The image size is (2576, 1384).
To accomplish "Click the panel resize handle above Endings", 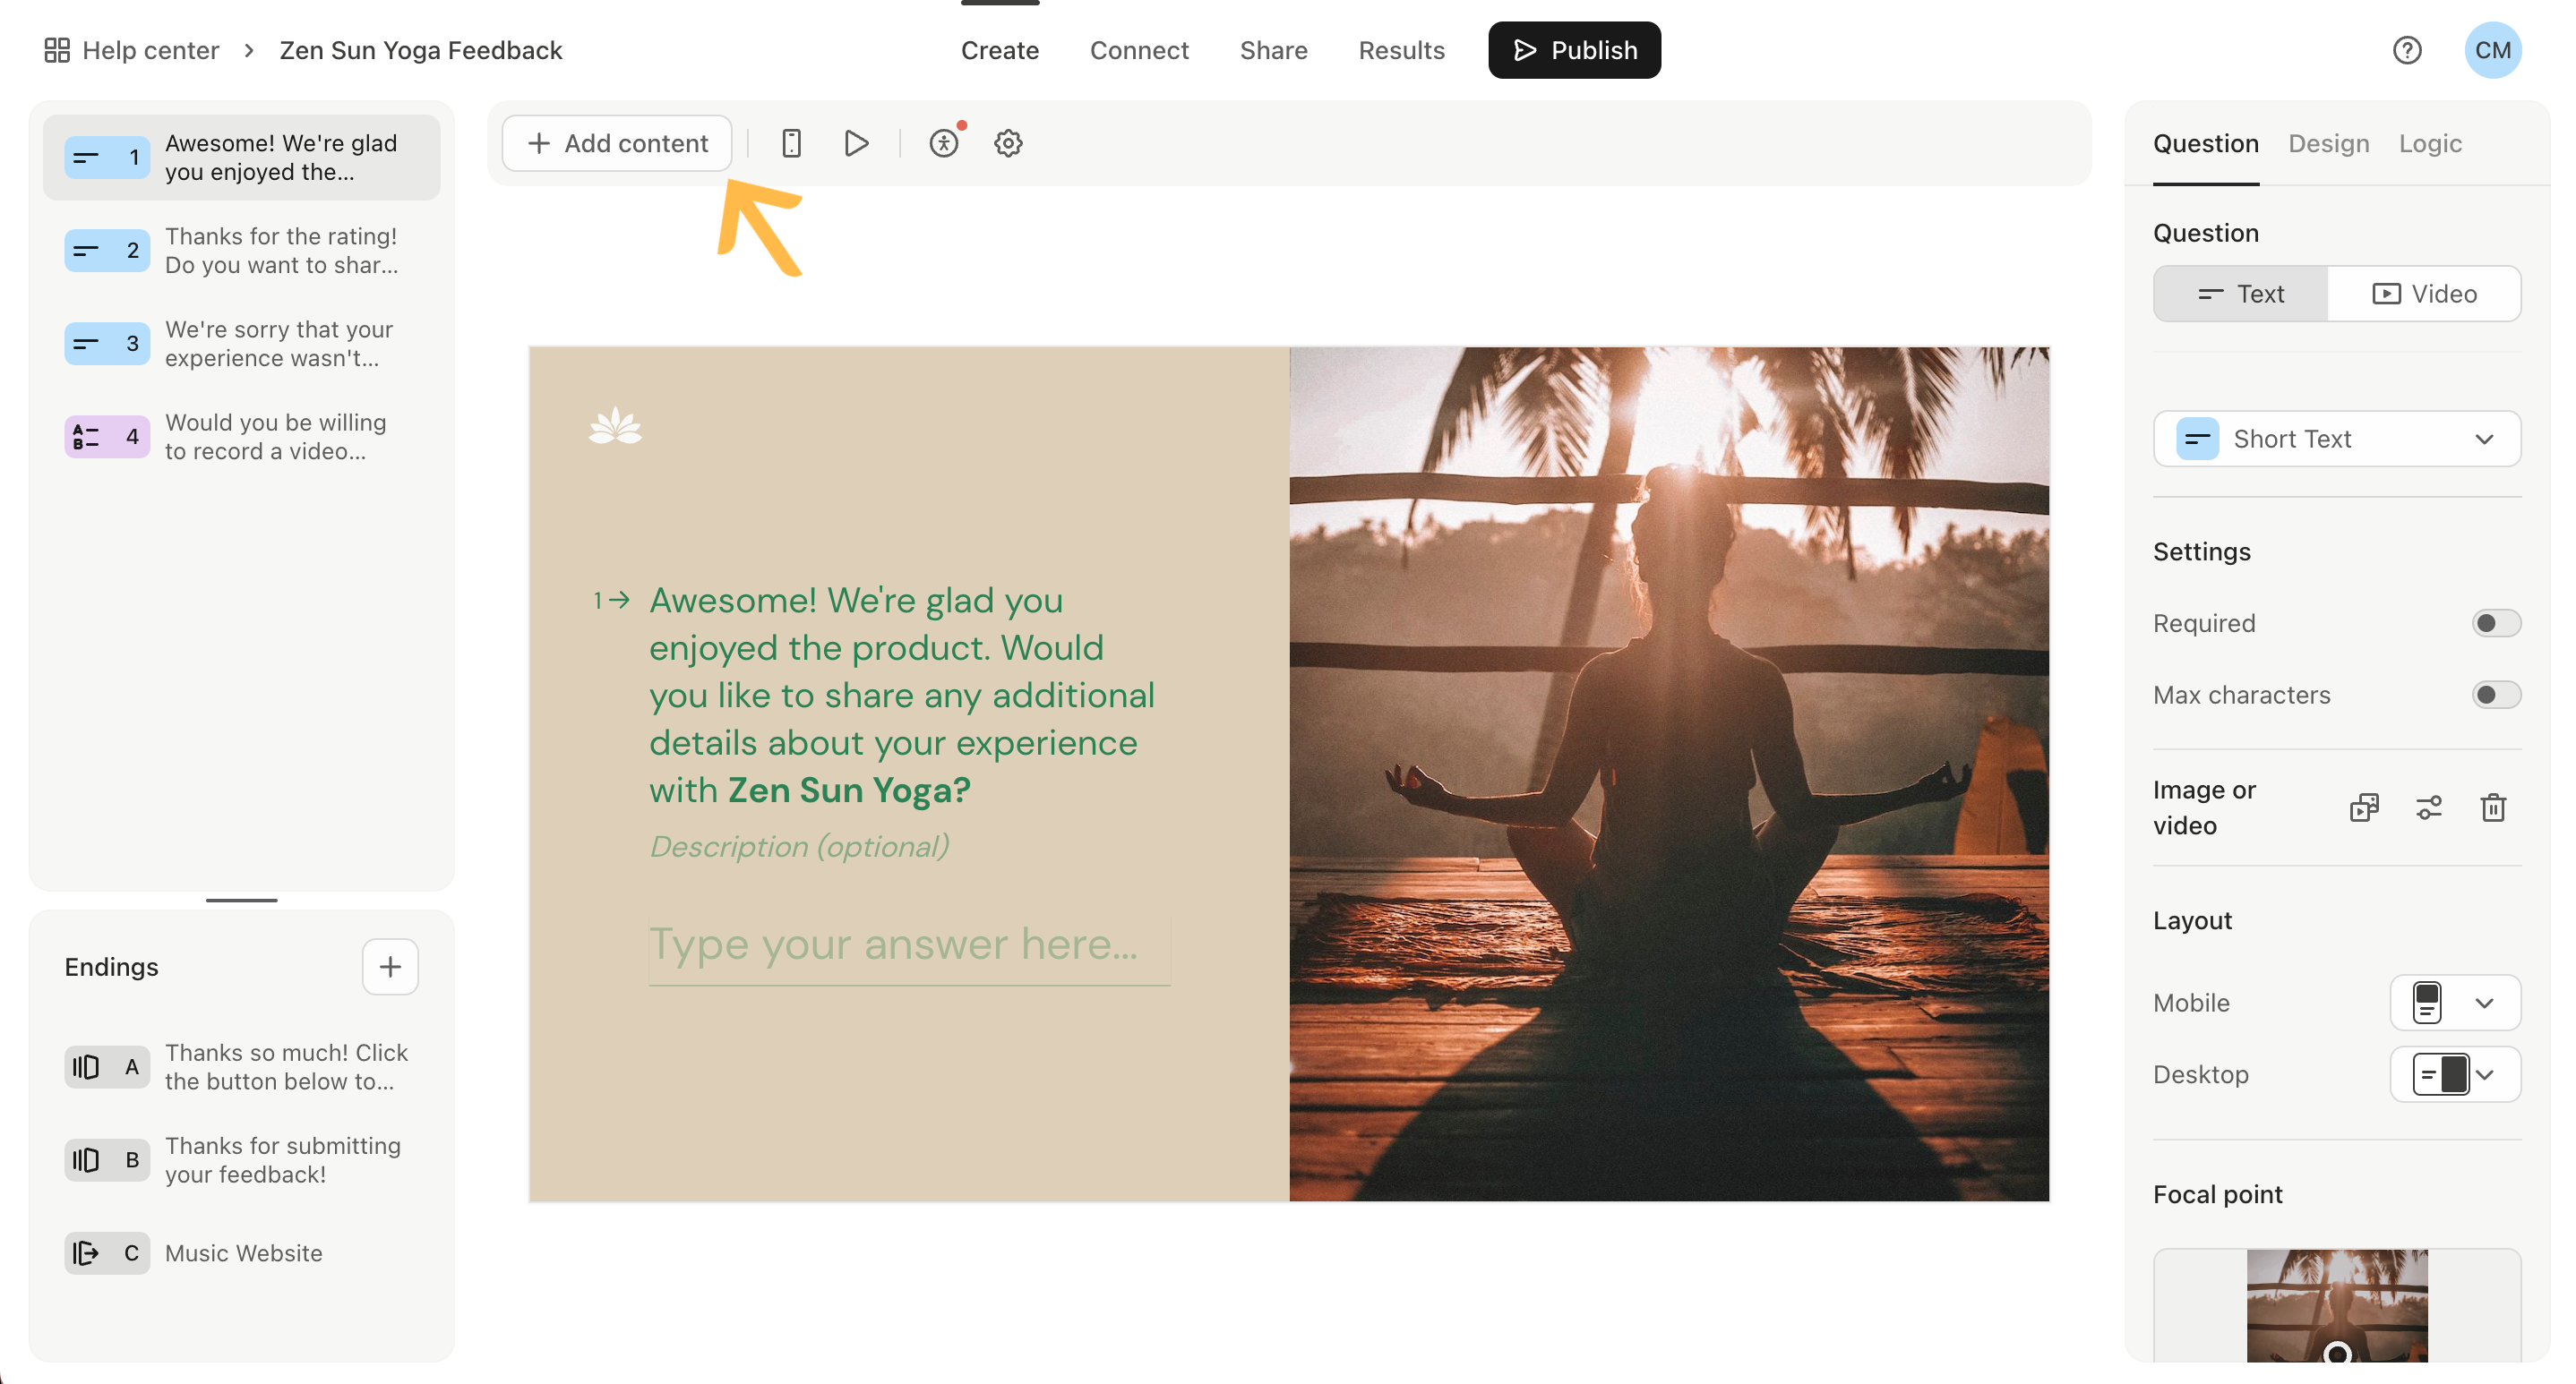I will (x=241, y=900).
